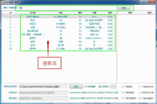Screen dimensions: 157x104
Task: Toggle the 下载高音质 checkbox
Action: pyautogui.click(x=122, y=92)
